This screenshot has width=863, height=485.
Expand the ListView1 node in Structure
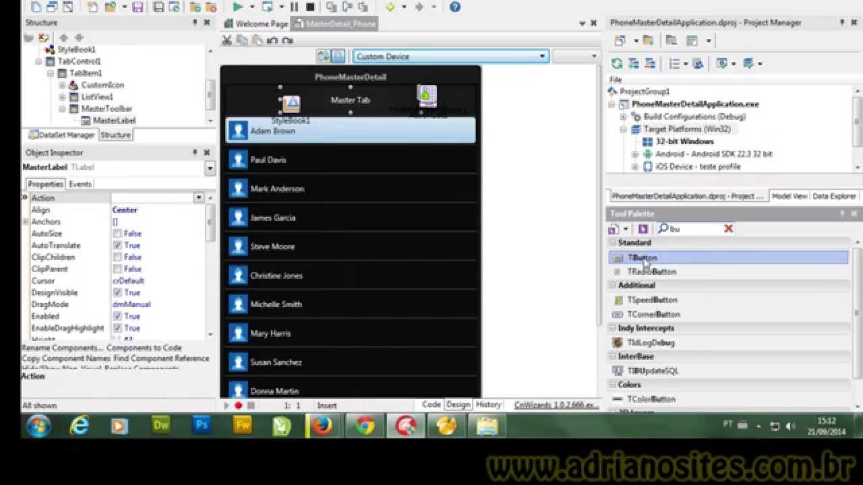click(x=62, y=97)
